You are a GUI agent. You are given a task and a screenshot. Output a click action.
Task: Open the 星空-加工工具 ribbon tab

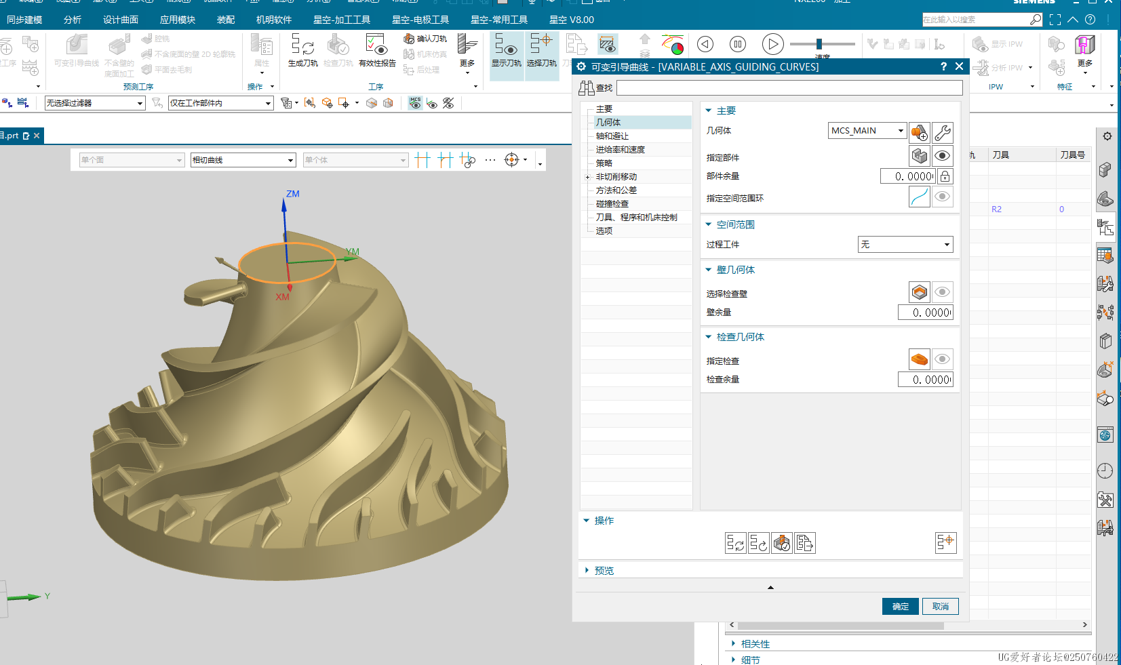click(x=342, y=20)
